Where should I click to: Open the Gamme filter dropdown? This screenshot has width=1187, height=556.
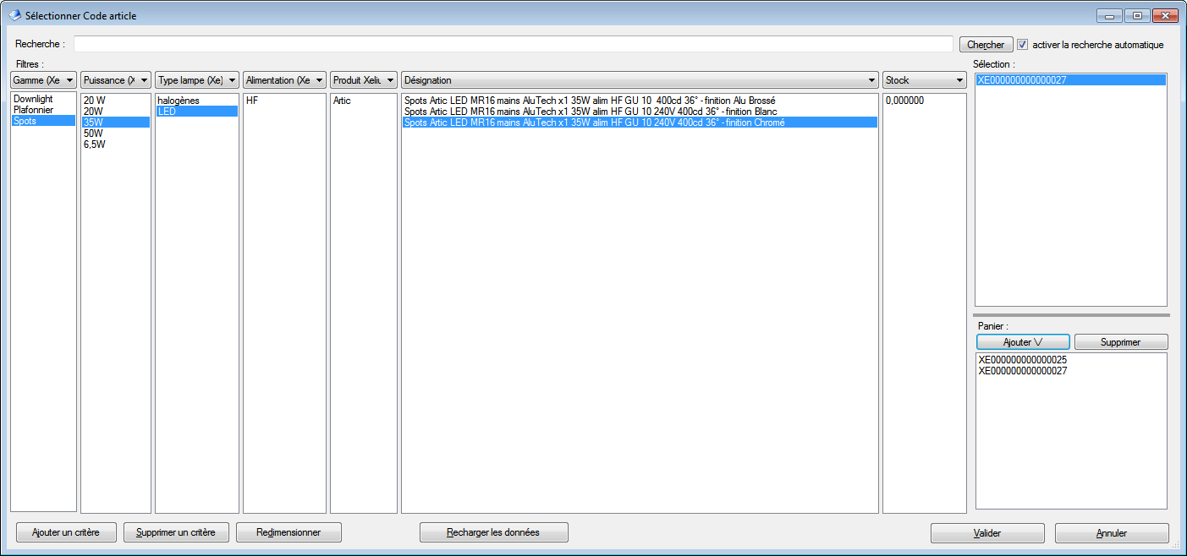tap(44, 80)
